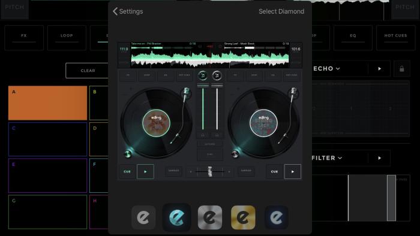420x236 pixels.
Task: Activate the FILTER effect play button
Action: pyautogui.click(x=379, y=158)
